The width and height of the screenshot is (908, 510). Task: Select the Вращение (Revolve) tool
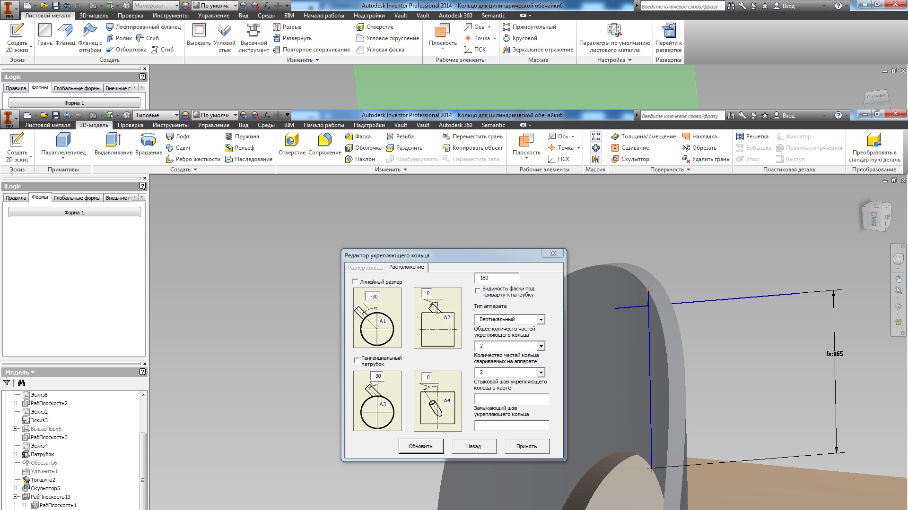(148, 144)
